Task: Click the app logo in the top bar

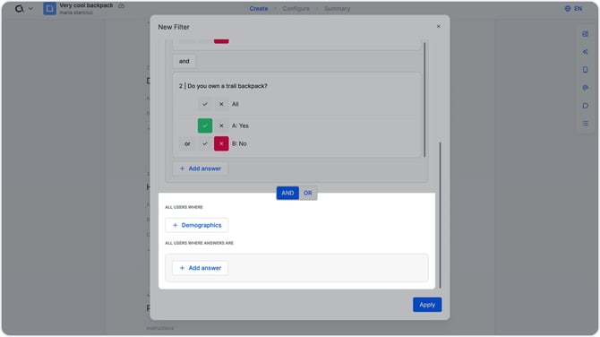Action: pyautogui.click(x=19, y=8)
